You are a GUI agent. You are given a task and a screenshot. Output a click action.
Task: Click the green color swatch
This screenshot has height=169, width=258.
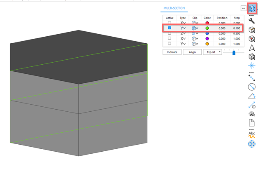(x=207, y=28)
